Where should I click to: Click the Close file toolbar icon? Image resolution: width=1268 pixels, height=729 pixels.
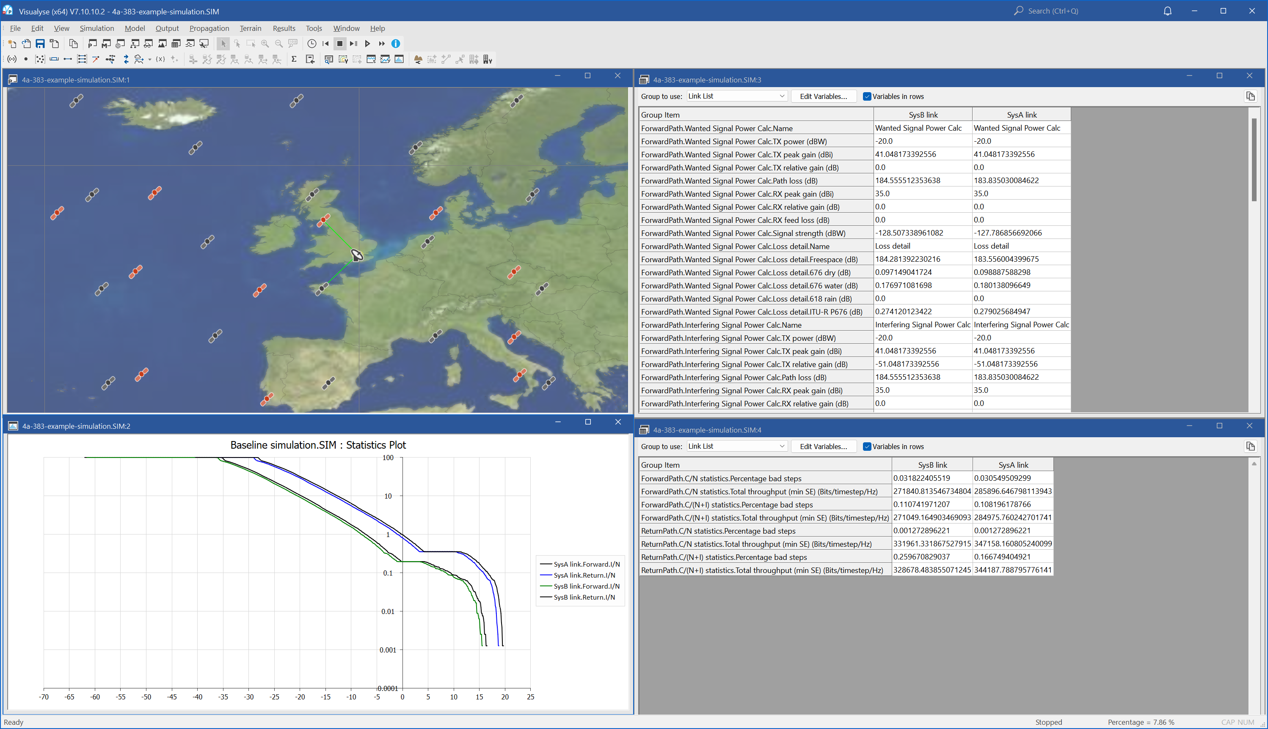[54, 44]
